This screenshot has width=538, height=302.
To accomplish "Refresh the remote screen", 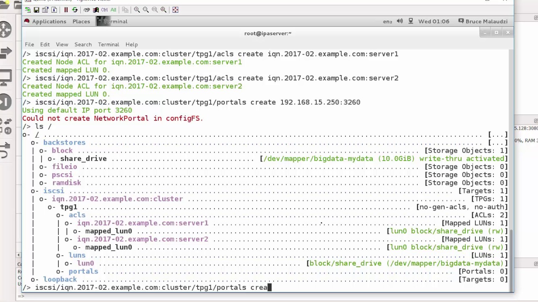I will [x=75, y=10].
